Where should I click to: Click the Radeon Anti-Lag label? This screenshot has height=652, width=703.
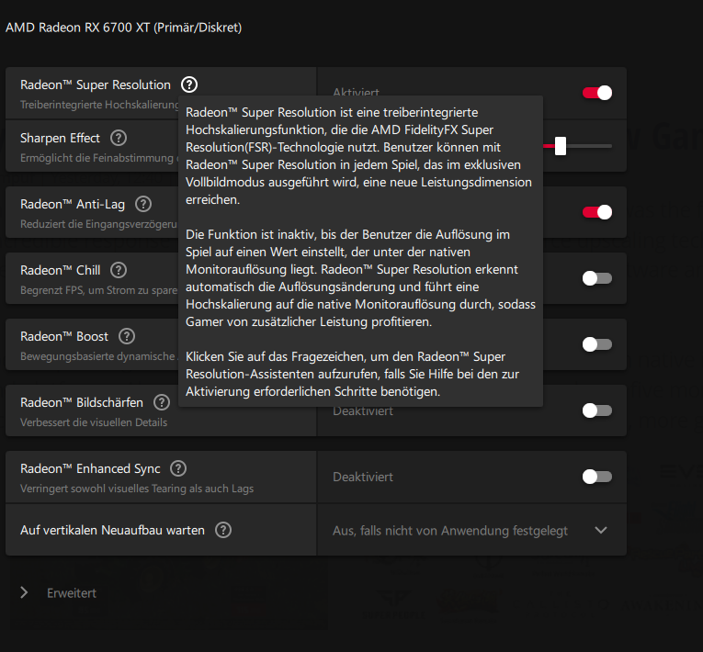coord(73,205)
